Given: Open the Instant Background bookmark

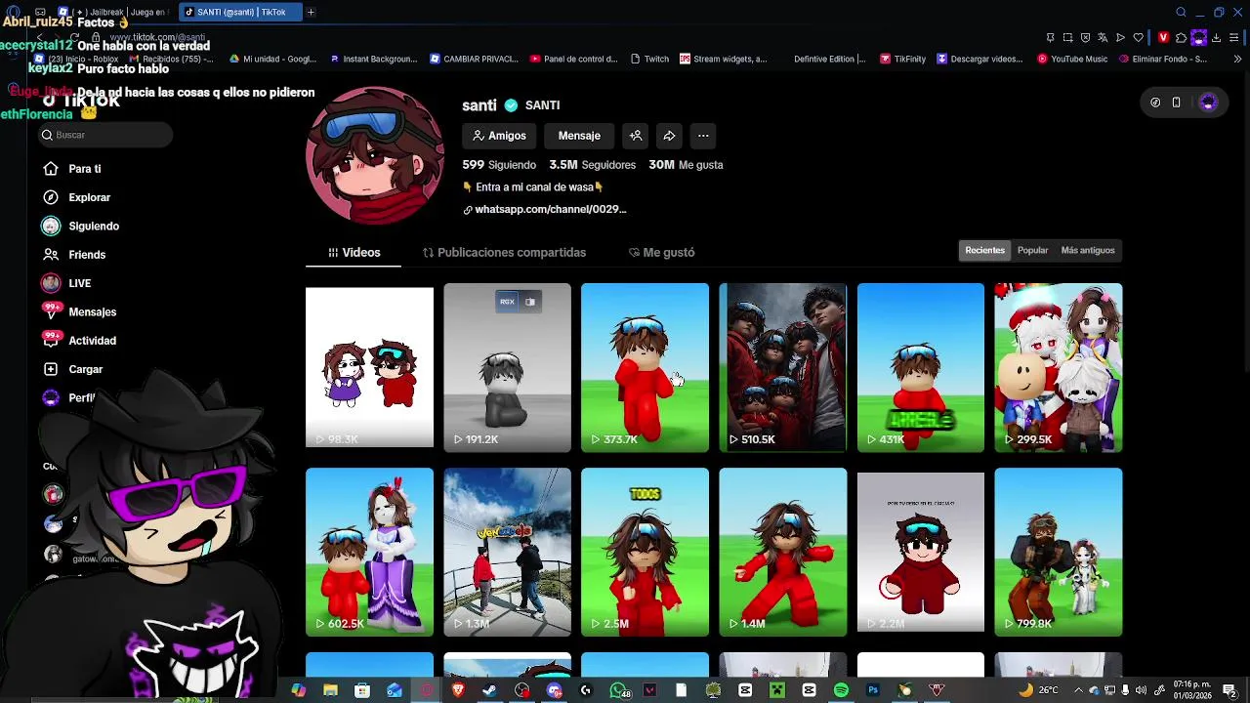Looking at the screenshot, I should click(374, 59).
